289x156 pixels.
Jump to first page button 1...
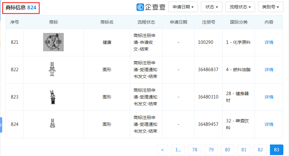(x=178, y=150)
